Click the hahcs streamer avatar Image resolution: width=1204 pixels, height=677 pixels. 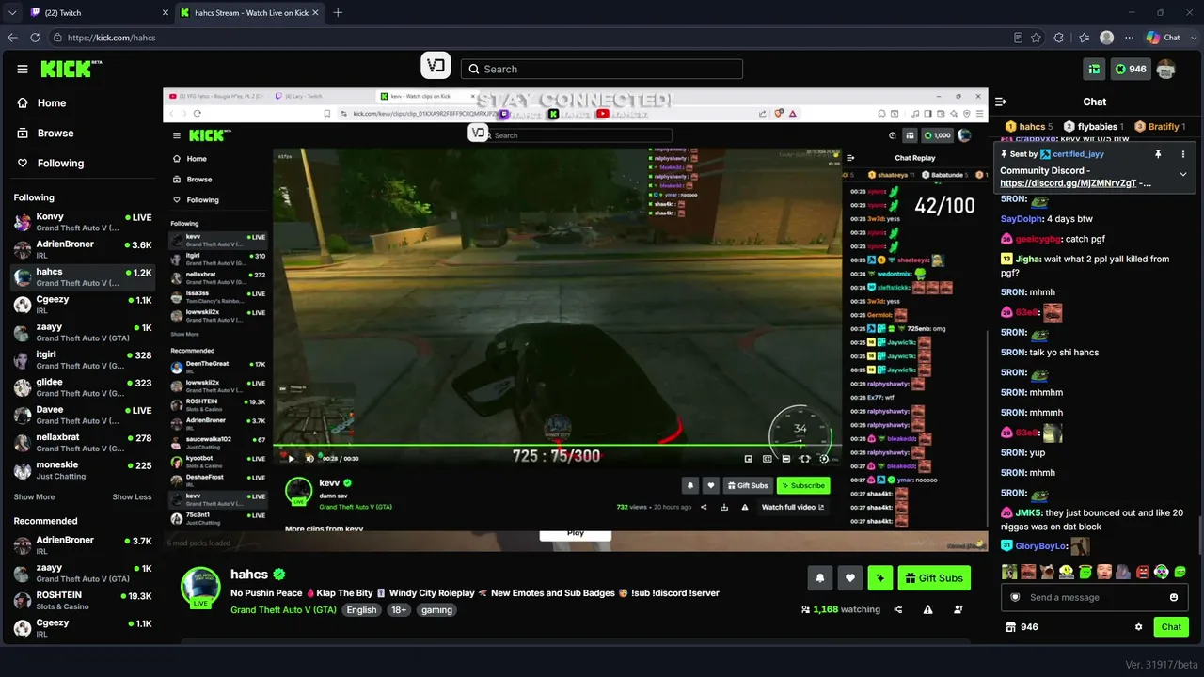[x=200, y=586]
